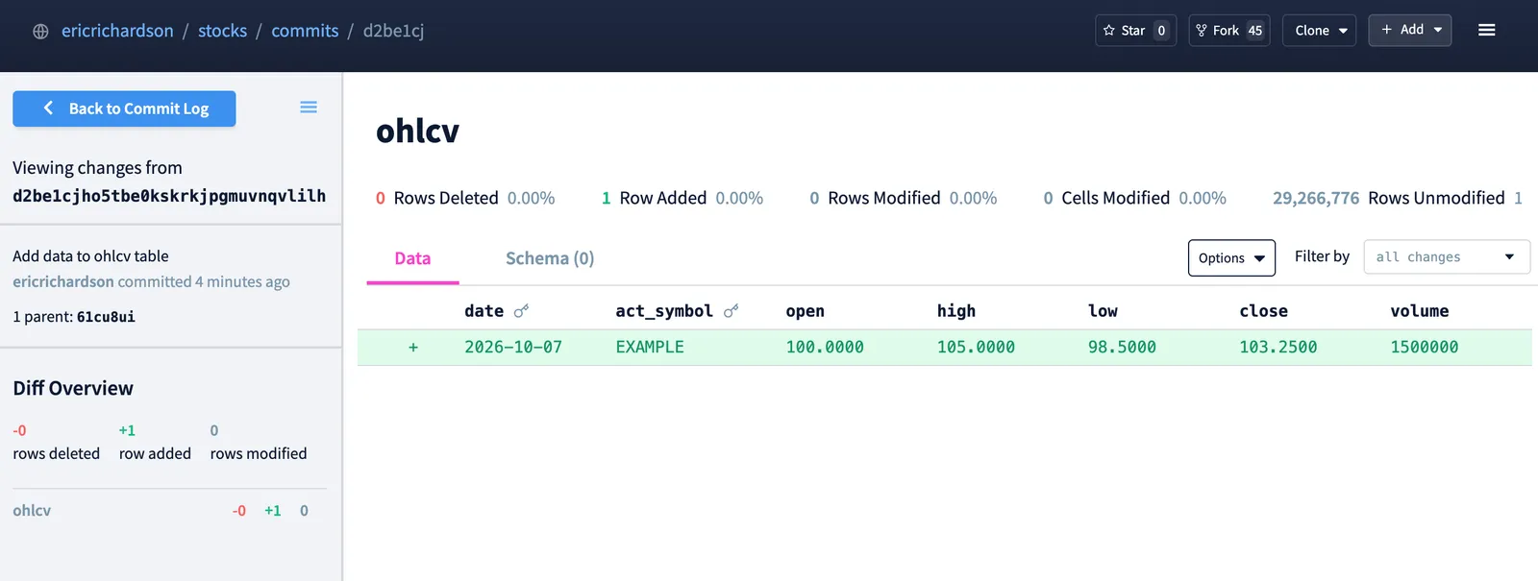This screenshot has width=1538, height=581.
Task: Click the 'Add data to ohlcv table' commit message
Action: [x=90, y=256]
